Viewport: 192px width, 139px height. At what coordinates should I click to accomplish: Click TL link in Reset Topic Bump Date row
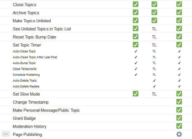click(x=154, y=37)
